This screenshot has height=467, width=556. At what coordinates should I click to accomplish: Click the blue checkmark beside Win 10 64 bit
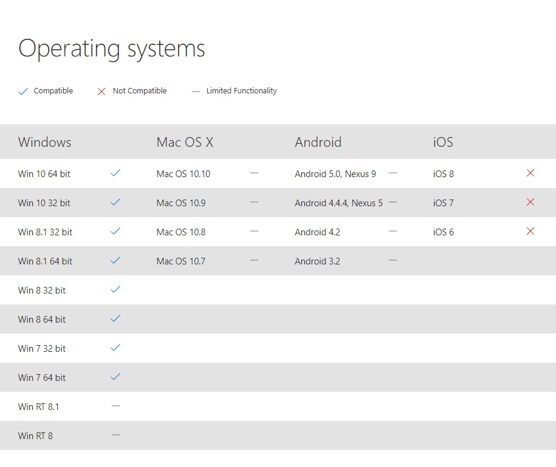pos(115,173)
